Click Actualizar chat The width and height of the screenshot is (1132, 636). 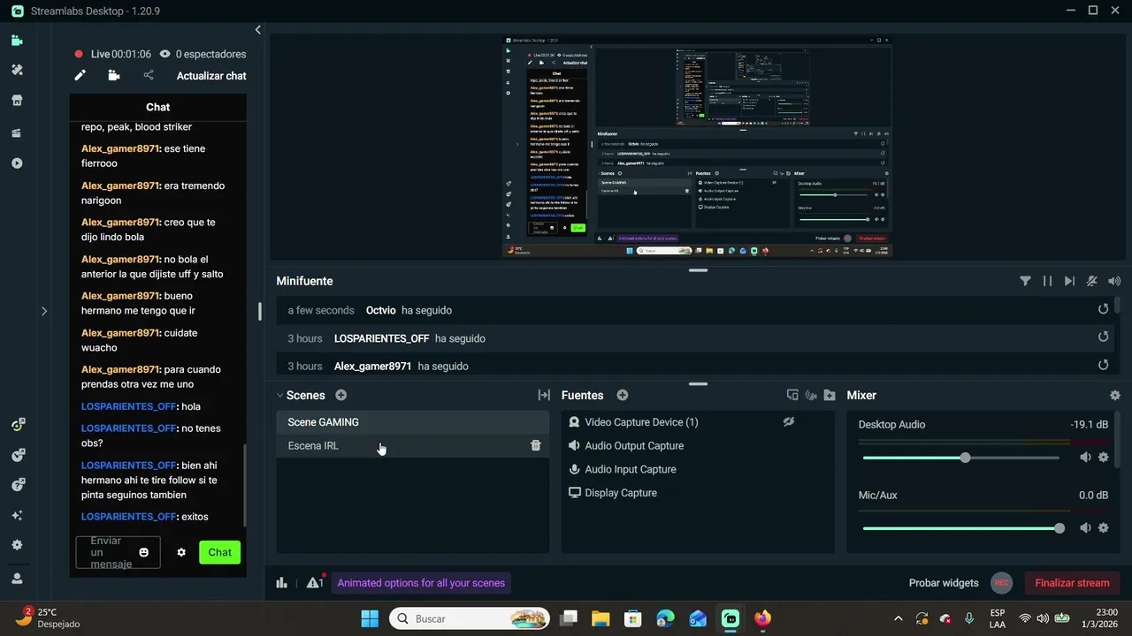coord(211,76)
